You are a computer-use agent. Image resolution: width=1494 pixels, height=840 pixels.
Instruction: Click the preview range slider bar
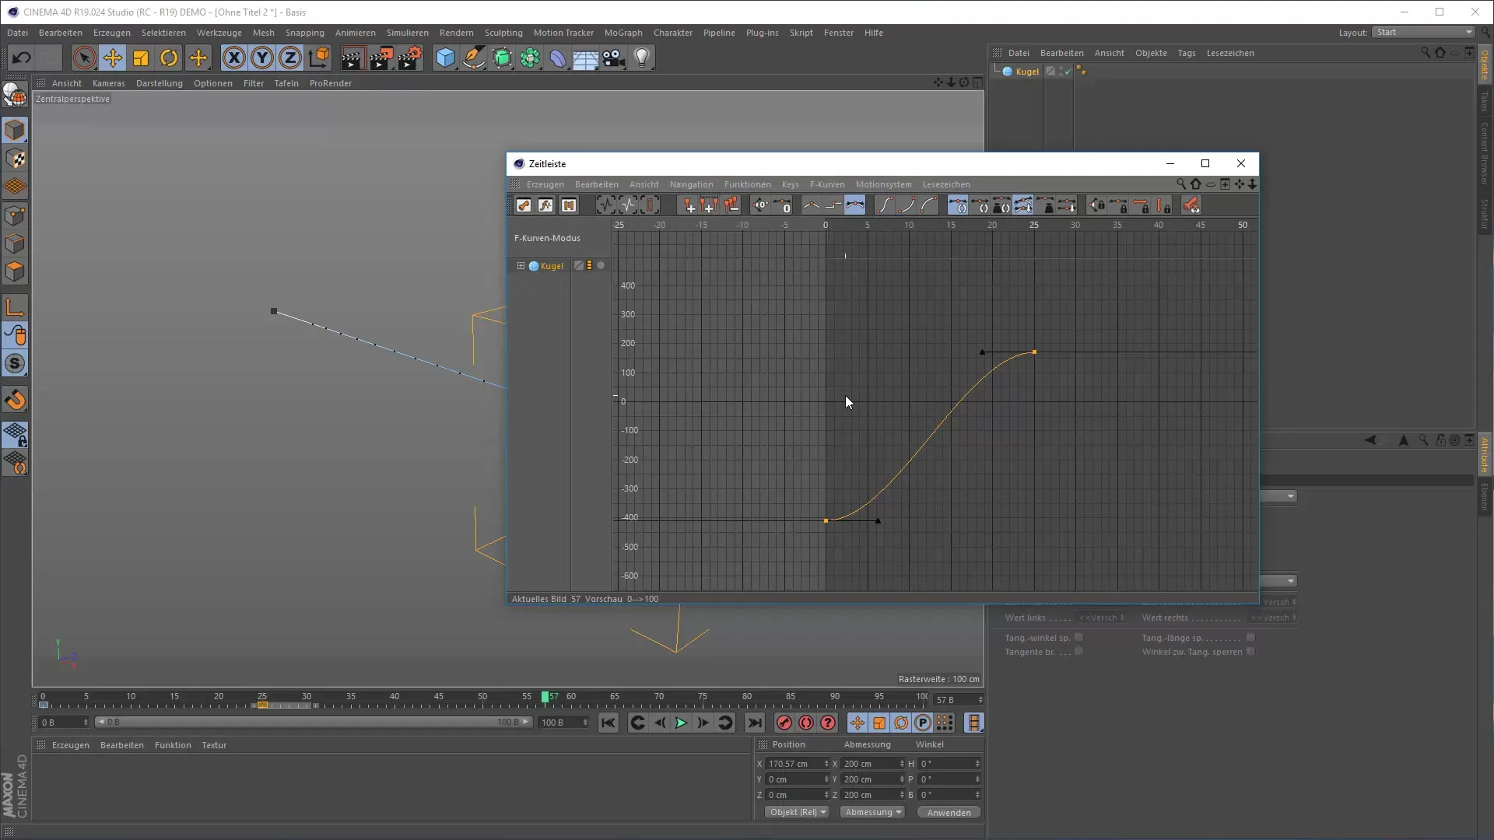pos(312,723)
